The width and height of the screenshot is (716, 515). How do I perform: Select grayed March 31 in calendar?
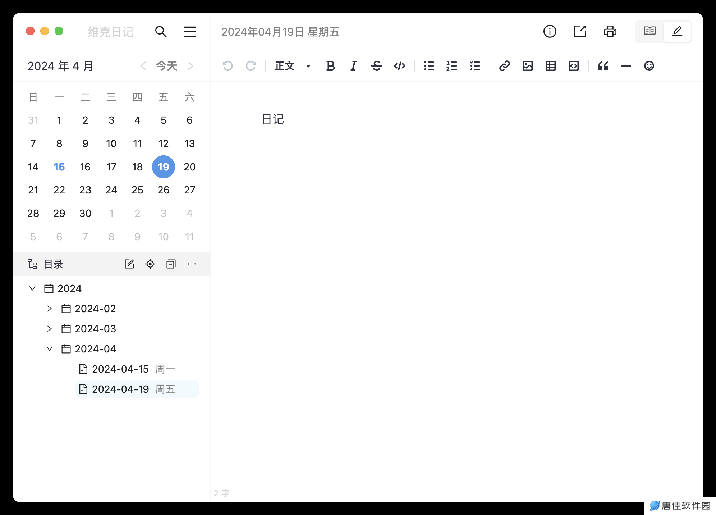(33, 120)
